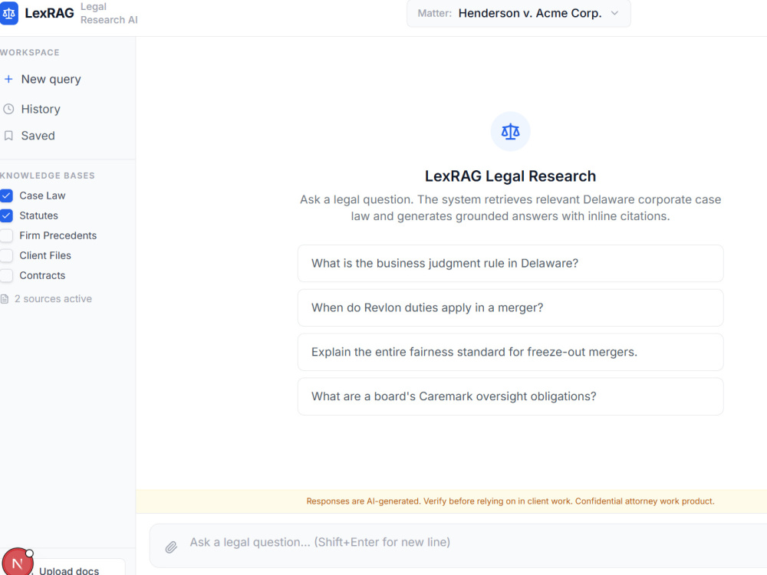Click the LexRAG scales logo icon
This screenshot has width=767, height=575.
8,13
